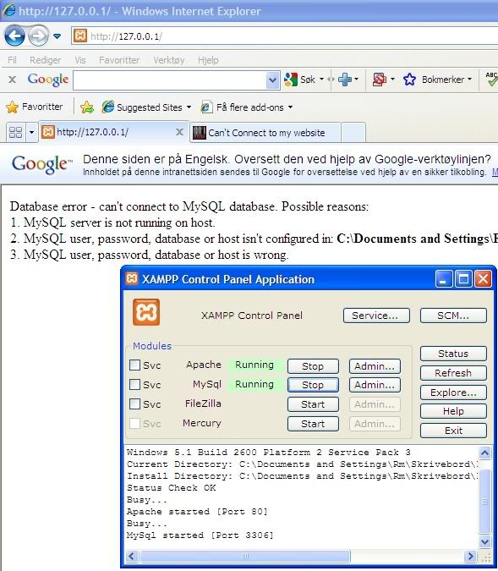Click the Quick Tabs grid icon
Screen dimensions: 498x571
click(16, 132)
